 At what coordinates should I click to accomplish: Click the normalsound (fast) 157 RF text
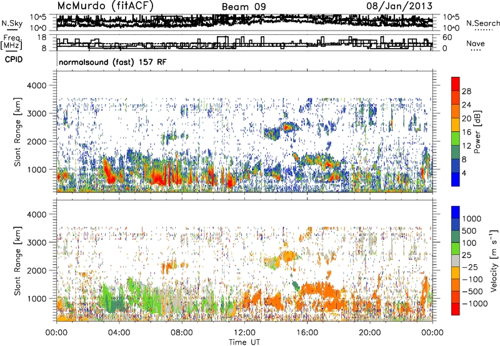point(112,62)
